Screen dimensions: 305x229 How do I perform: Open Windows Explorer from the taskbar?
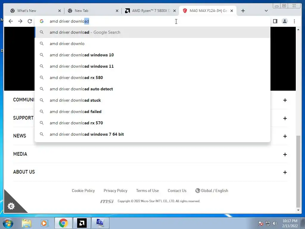coord(27,223)
